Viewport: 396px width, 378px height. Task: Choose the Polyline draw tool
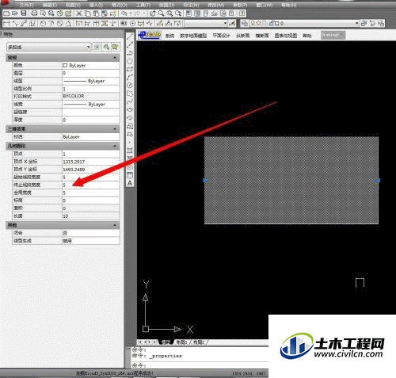click(130, 53)
